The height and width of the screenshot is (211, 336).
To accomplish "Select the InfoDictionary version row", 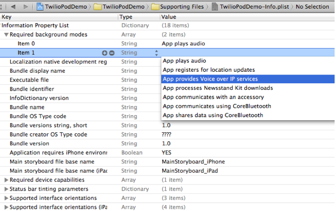I will pos(81,98).
